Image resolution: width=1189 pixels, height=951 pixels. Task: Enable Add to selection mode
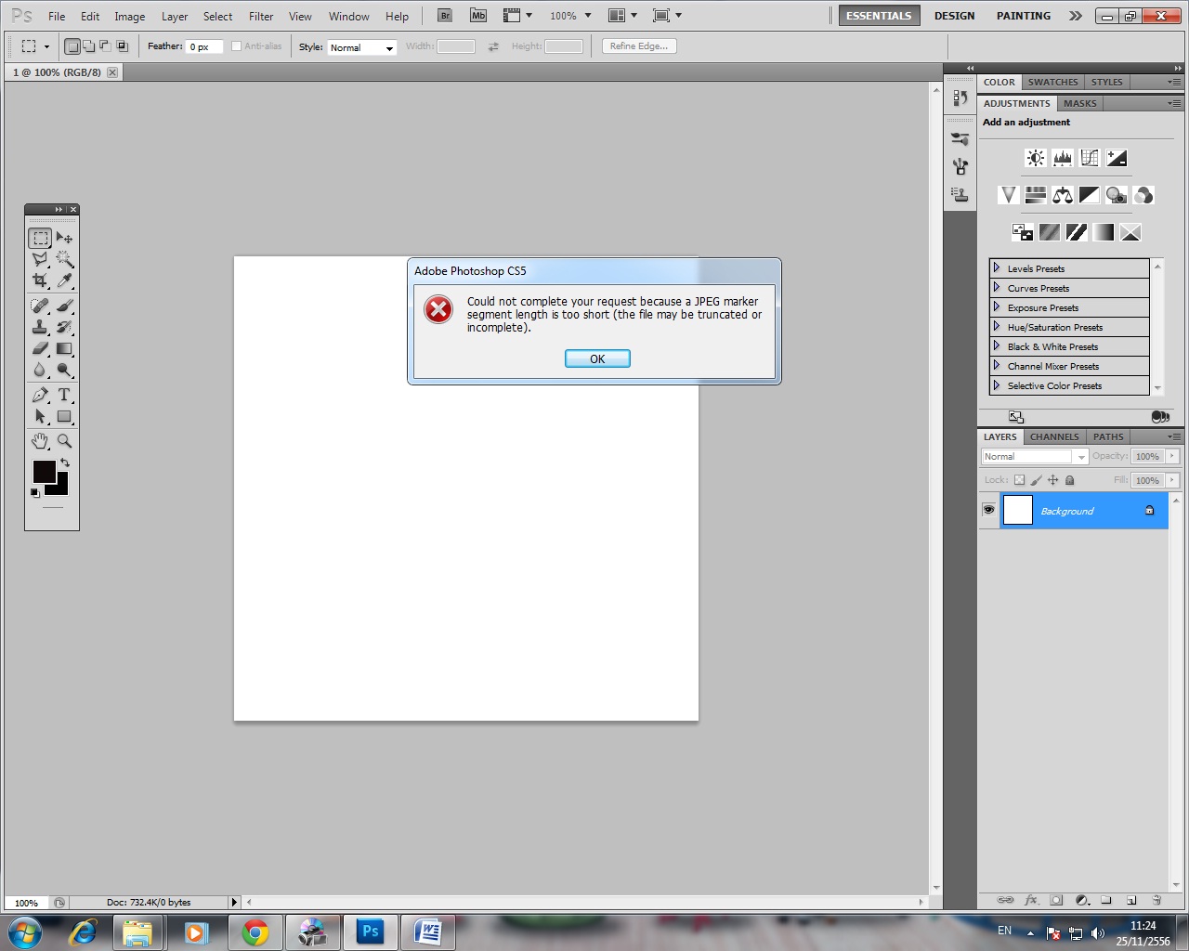click(x=88, y=46)
